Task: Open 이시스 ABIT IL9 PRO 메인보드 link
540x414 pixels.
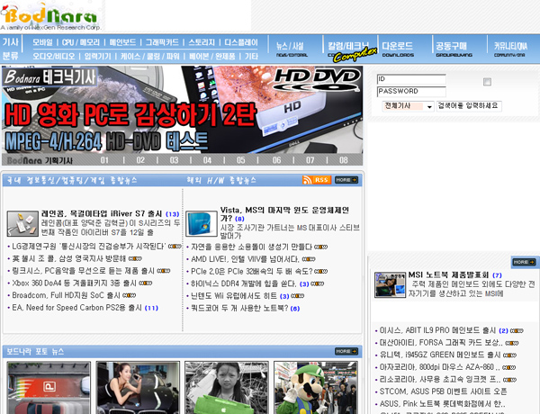Action: (x=437, y=330)
